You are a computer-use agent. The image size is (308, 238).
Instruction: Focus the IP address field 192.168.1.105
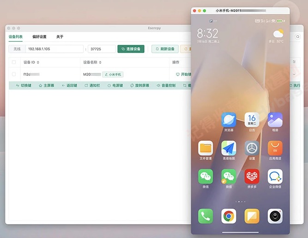click(x=54, y=49)
